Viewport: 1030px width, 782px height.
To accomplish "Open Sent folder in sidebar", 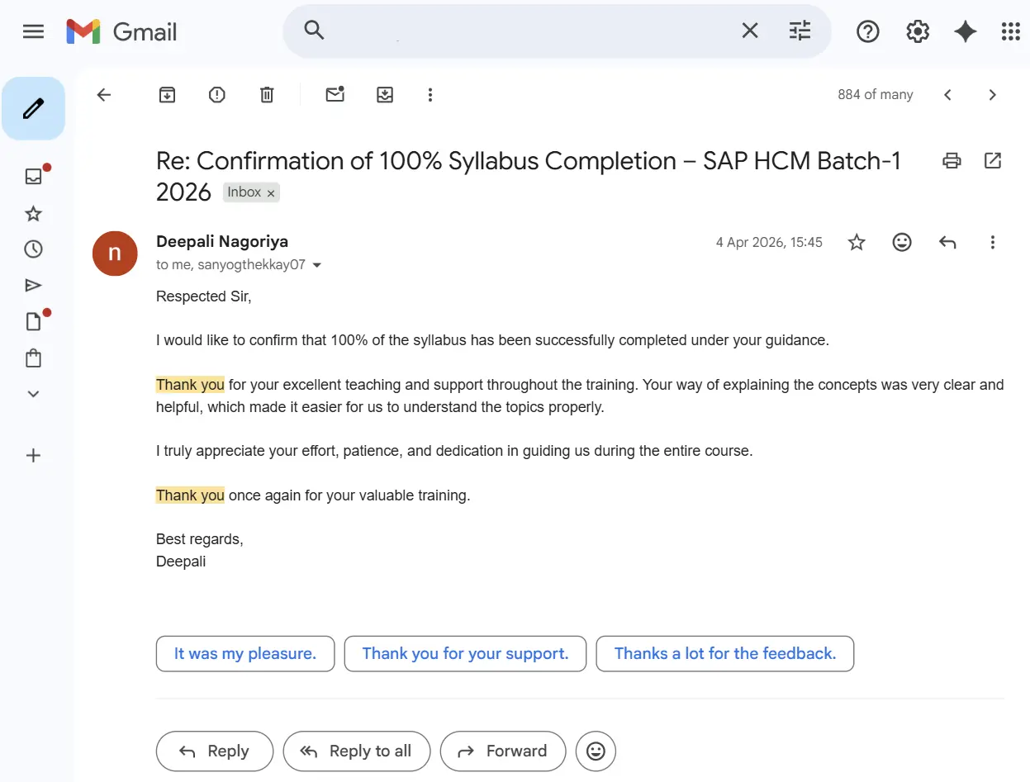I will (x=33, y=286).
